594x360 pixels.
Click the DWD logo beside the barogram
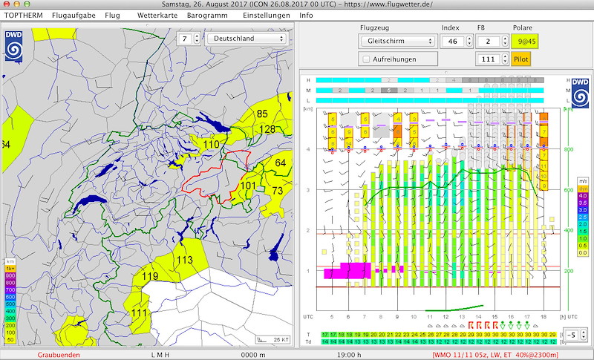580,93
